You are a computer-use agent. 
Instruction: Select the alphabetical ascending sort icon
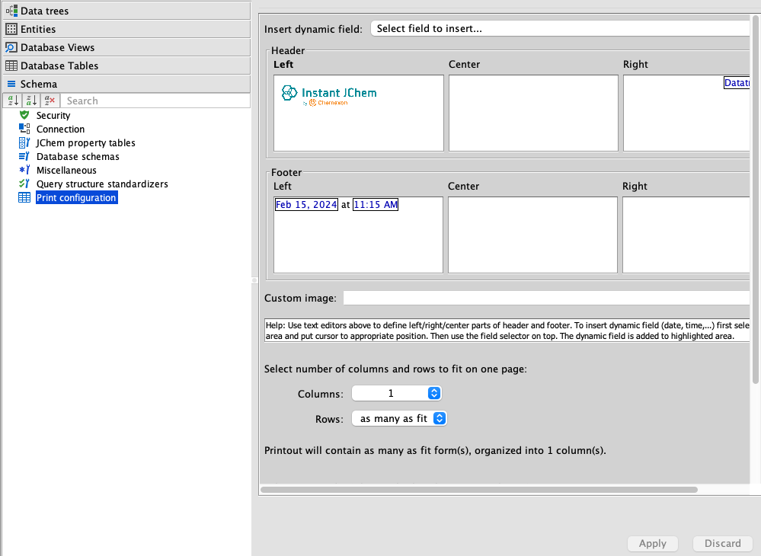pos(12,100)
